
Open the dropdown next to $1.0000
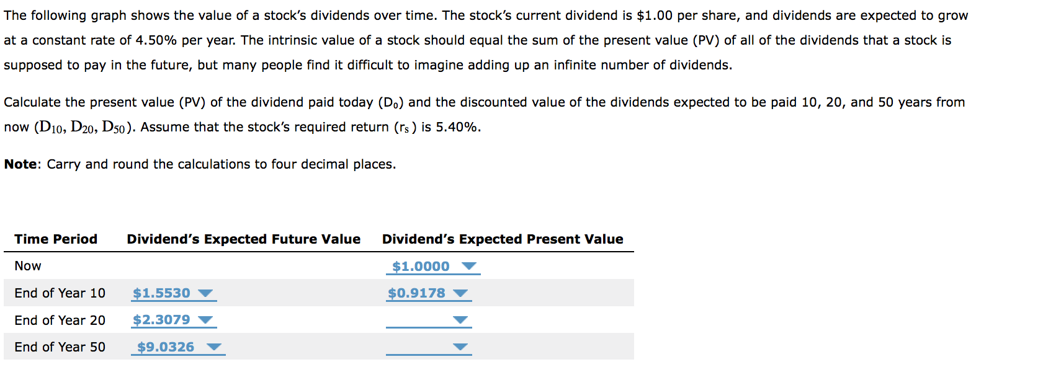[470, 266]
